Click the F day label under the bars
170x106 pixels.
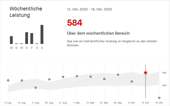[x=32, y=48]
